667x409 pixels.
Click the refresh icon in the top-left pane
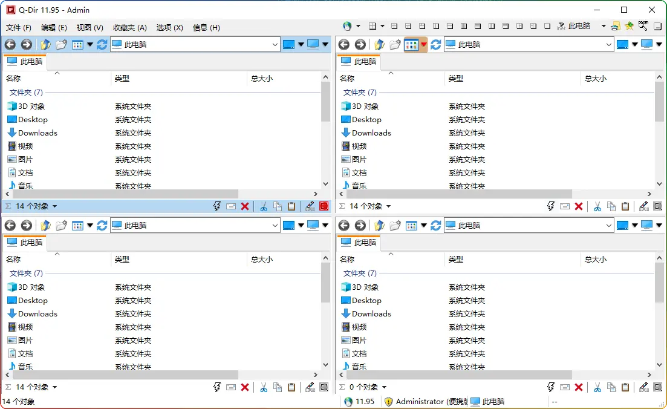click(x=102, y=44)
